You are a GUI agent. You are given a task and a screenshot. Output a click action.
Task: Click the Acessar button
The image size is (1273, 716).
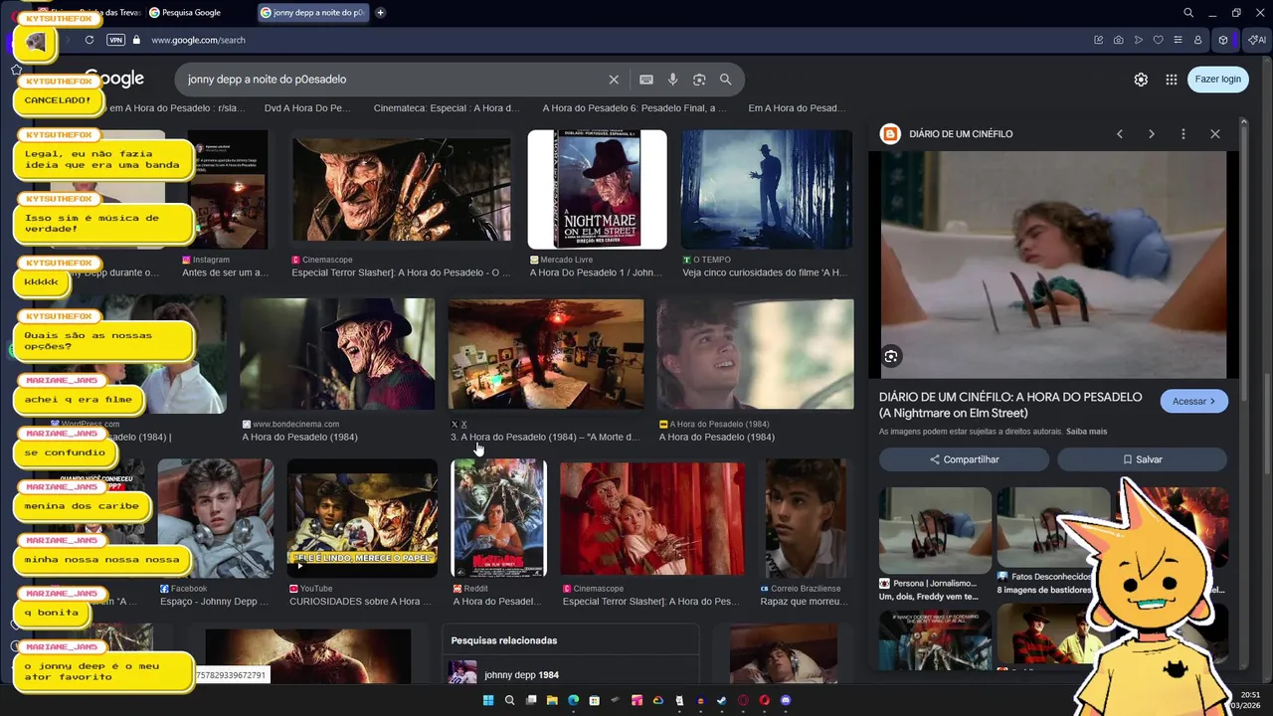pos(1194,402)
